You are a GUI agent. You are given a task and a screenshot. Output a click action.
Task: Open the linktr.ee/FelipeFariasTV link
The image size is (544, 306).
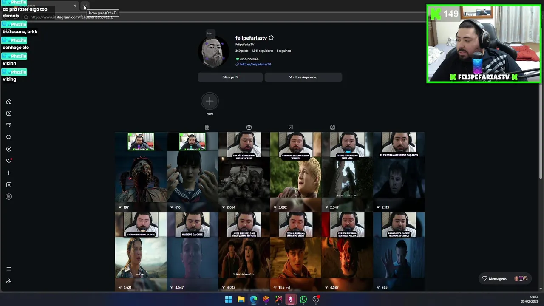[x=255, y=64]
